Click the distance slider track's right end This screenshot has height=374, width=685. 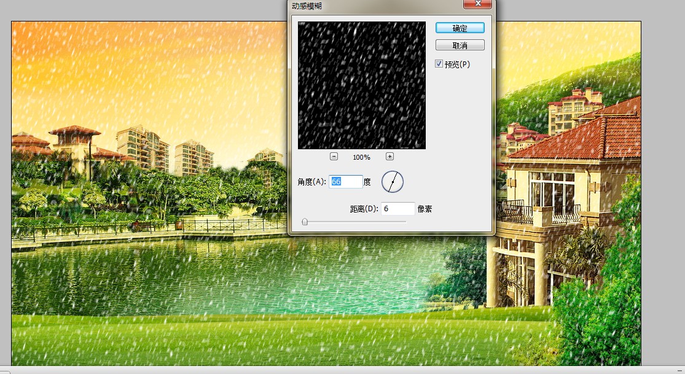click(x=404, y=222)
